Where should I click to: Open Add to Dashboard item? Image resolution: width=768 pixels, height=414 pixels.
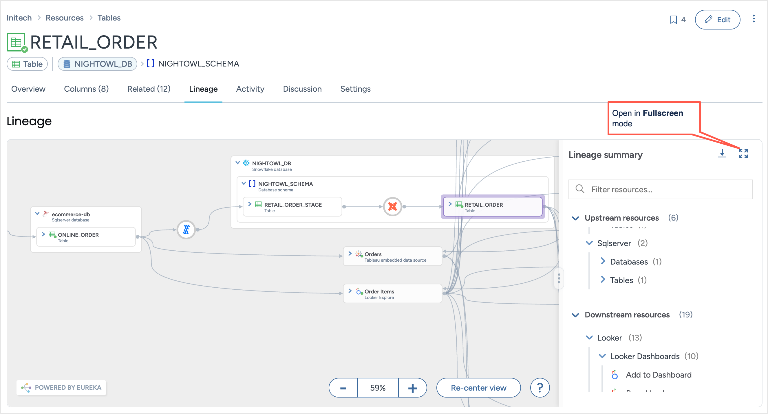click(658, 375)
